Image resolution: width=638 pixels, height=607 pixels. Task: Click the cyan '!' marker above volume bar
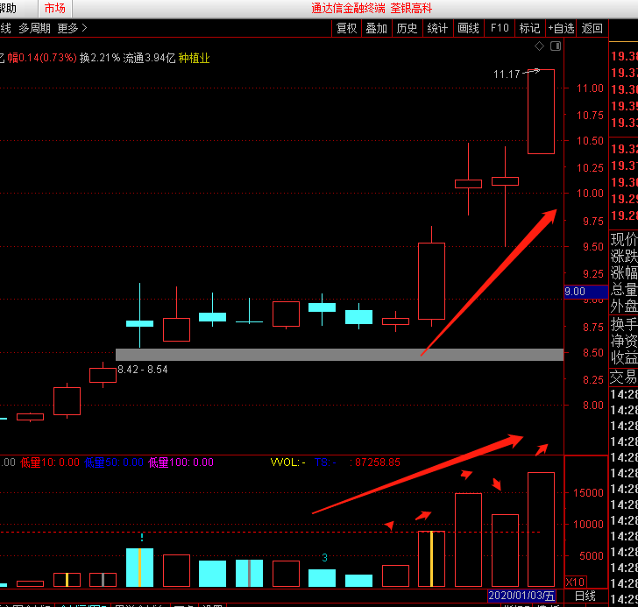[142, 538]
